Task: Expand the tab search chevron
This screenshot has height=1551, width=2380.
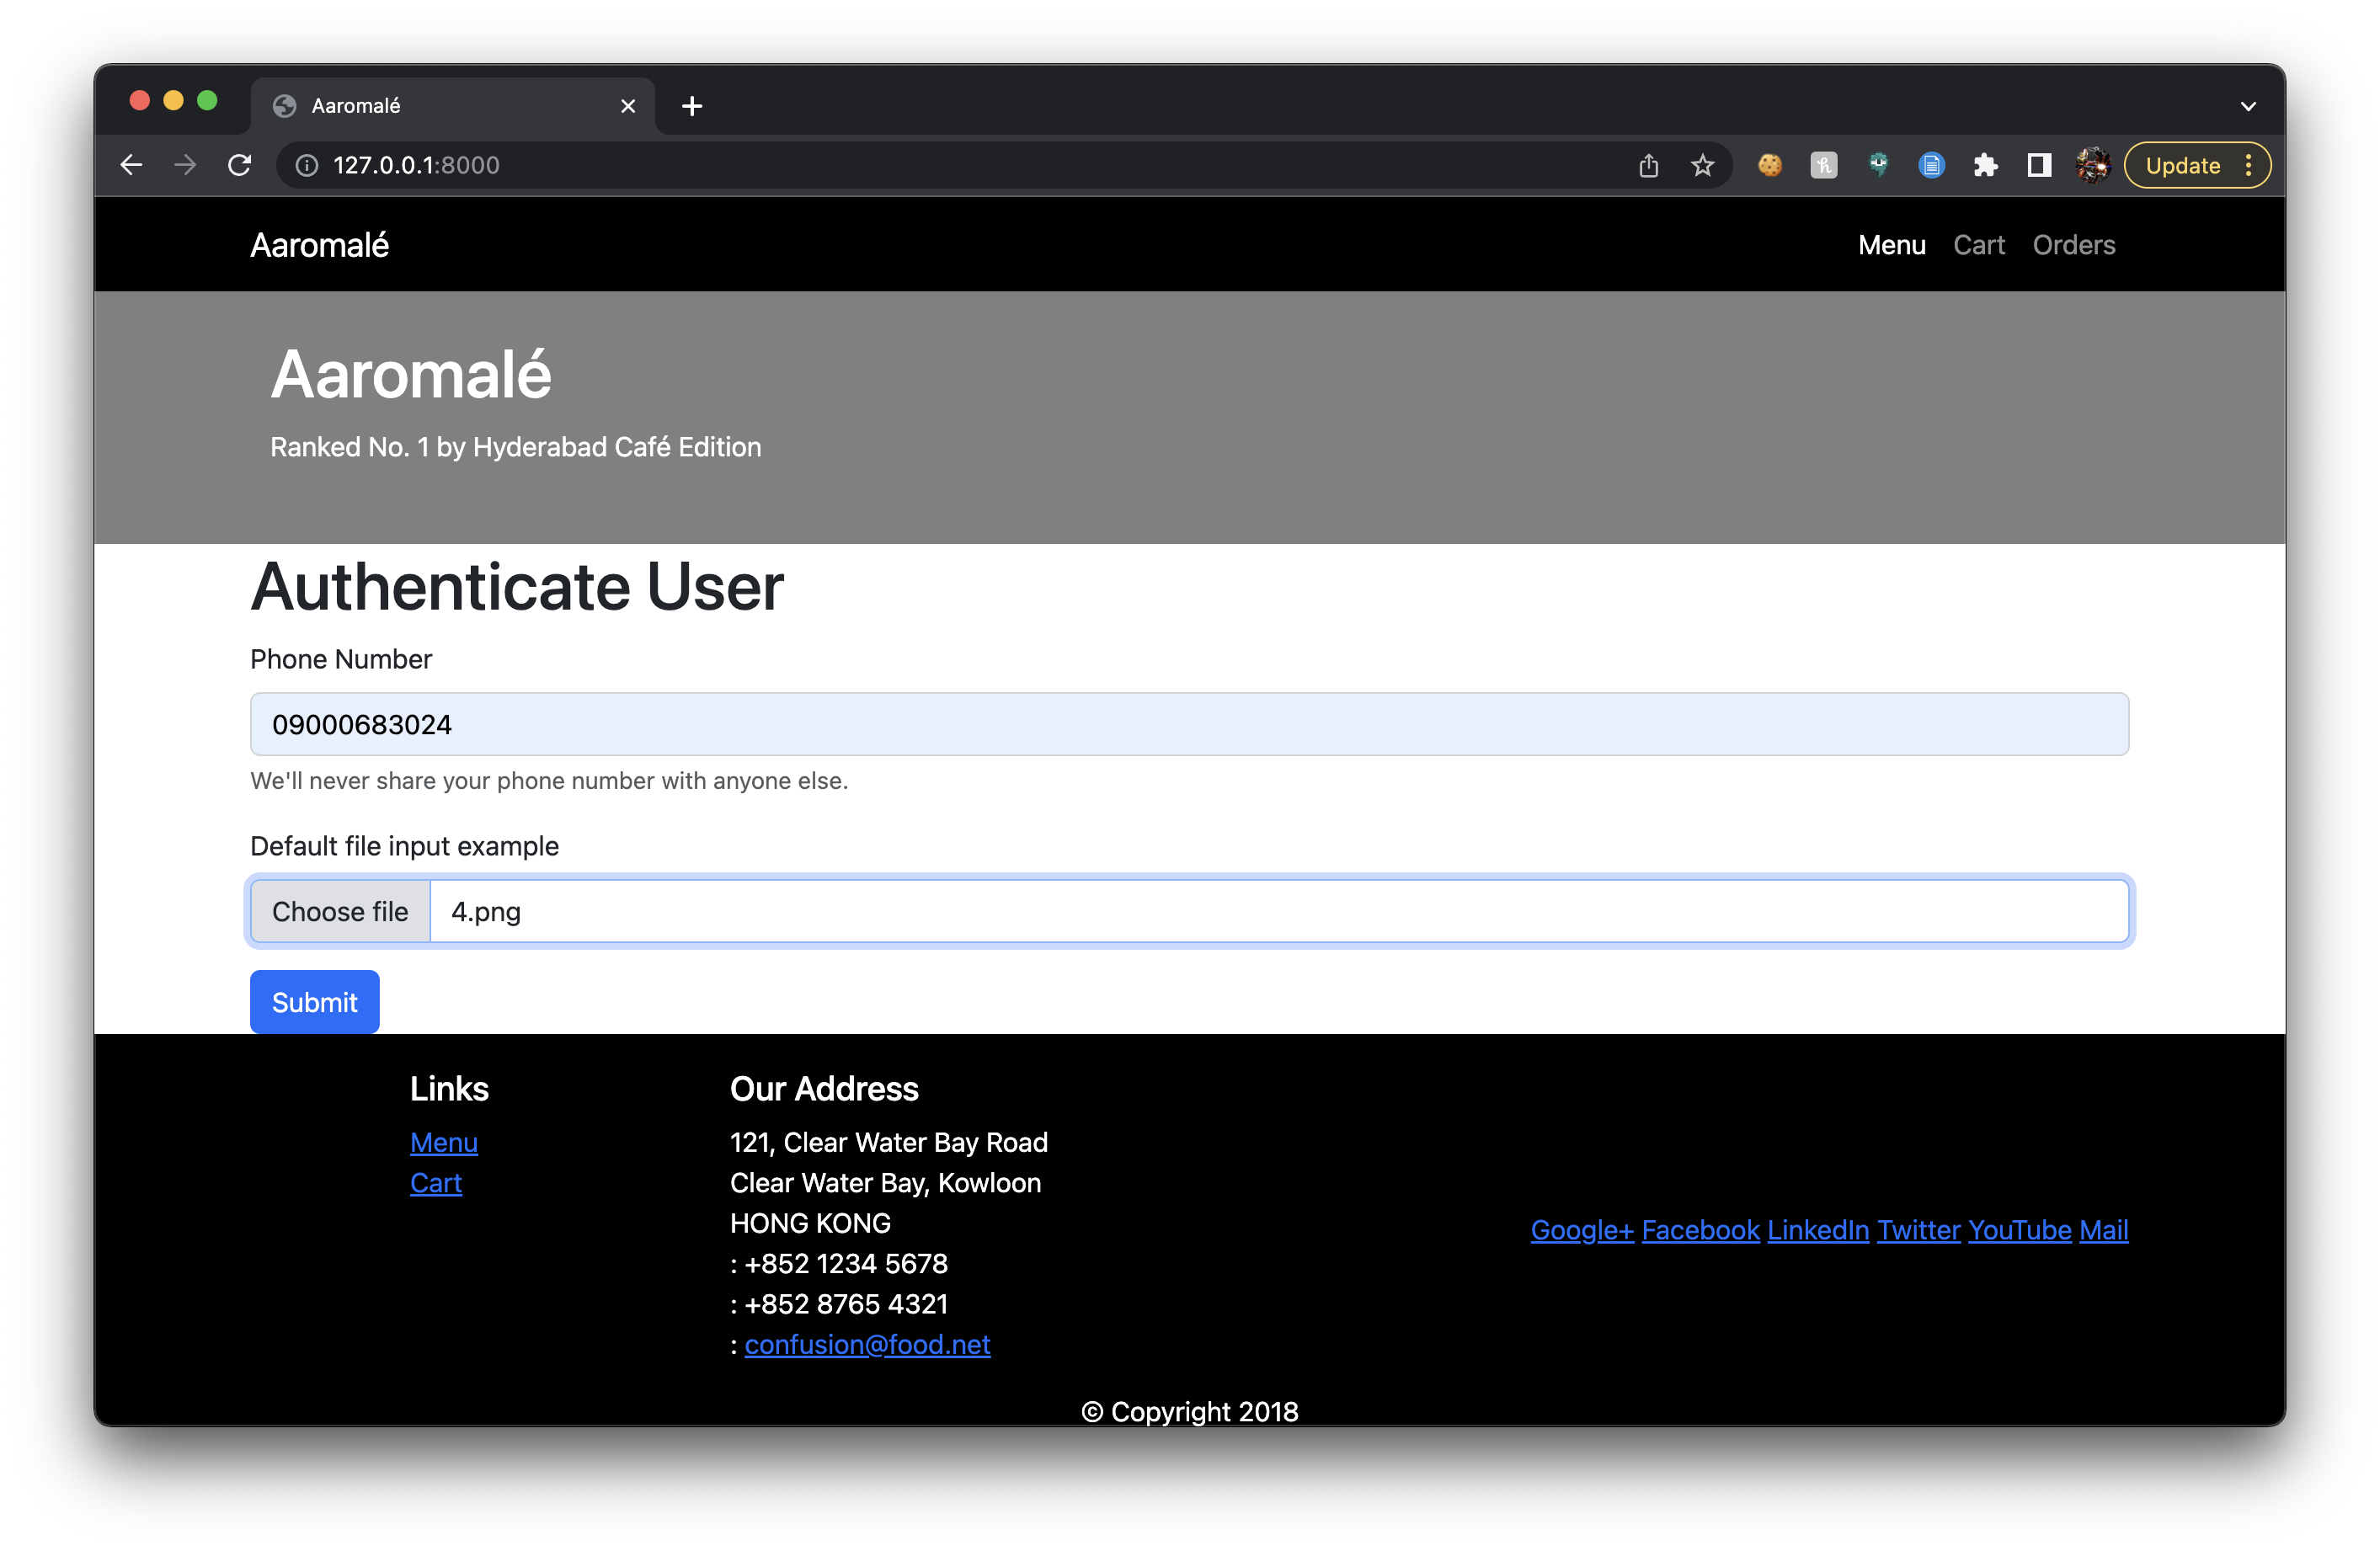Action: point(2248,106)
